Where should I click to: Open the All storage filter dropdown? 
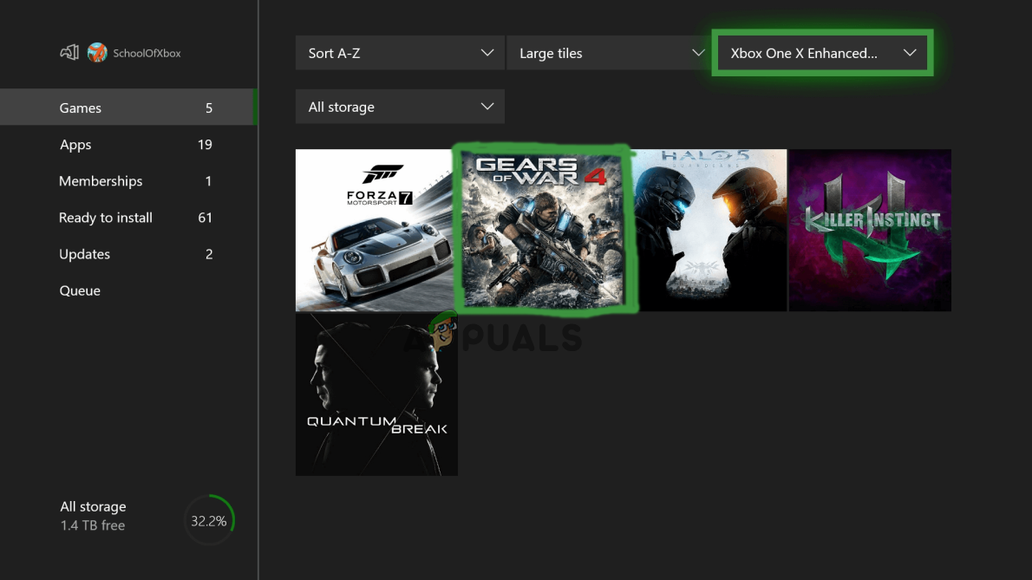[400, 107]
